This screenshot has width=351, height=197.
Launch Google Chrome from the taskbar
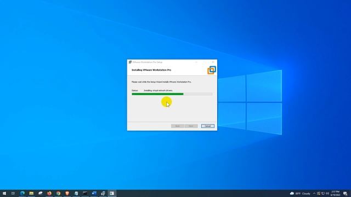point(58,193)
